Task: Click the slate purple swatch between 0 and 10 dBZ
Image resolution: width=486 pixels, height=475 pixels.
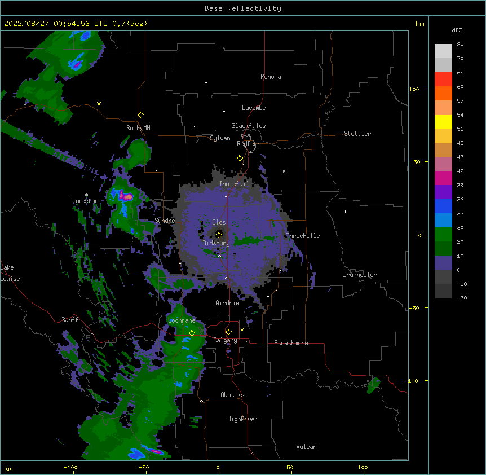Action: click(443, 263)
